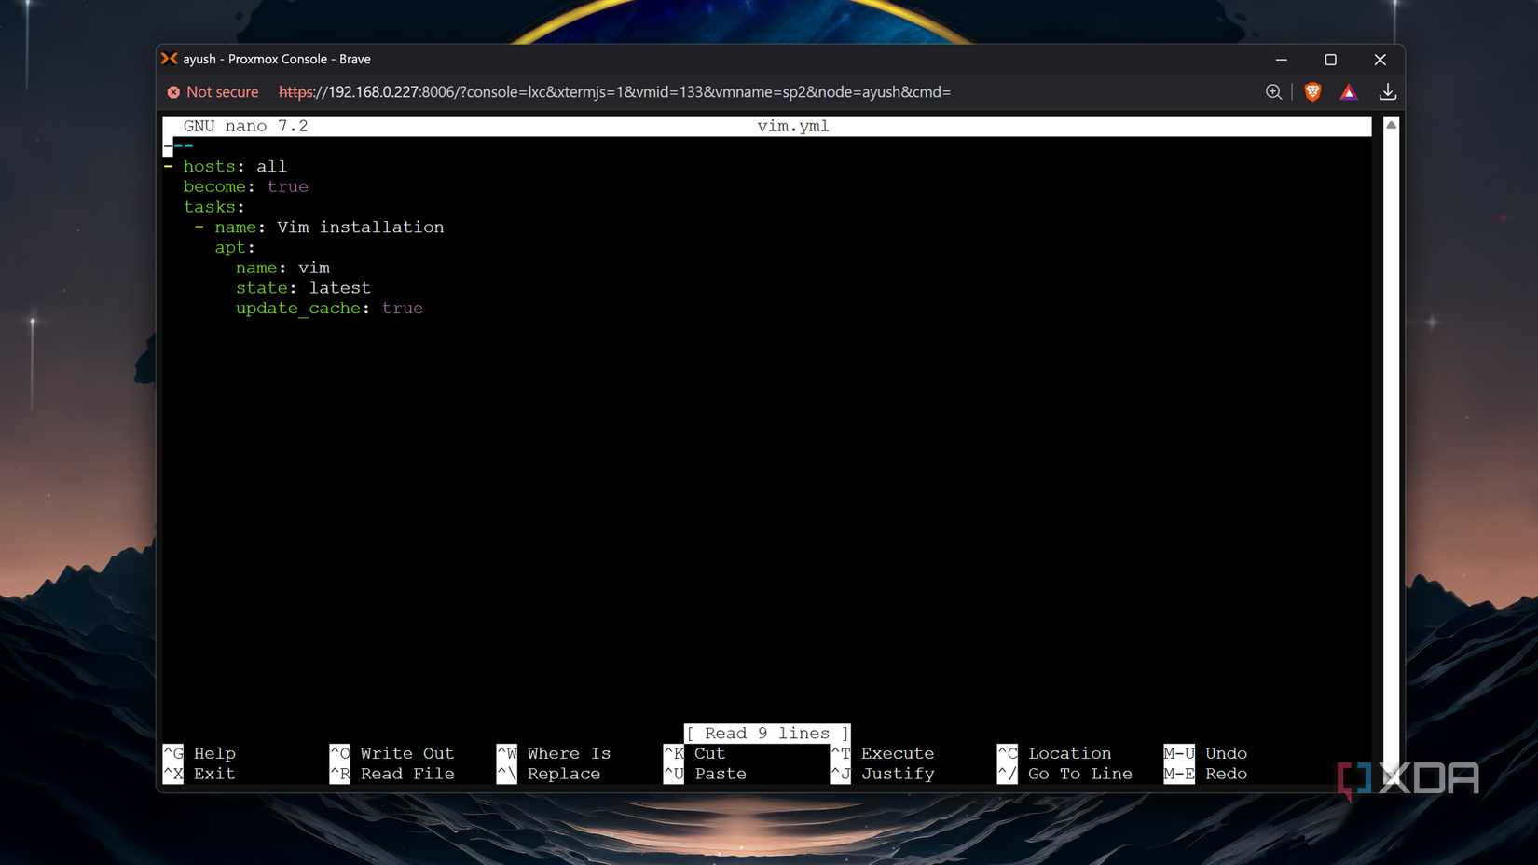This screenshot has width=1538, height=865.
Task: Click the Cut shortcut label
Action: coord(709,753)
